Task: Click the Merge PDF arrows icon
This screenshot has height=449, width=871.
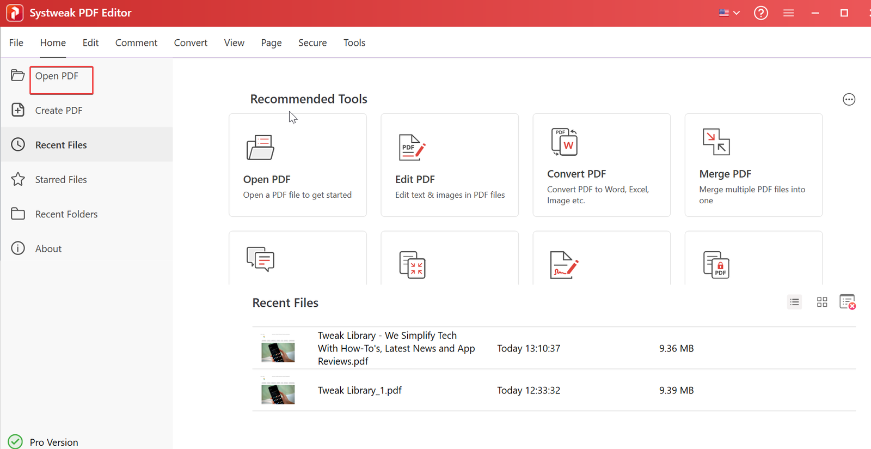Action: point(716,142)
